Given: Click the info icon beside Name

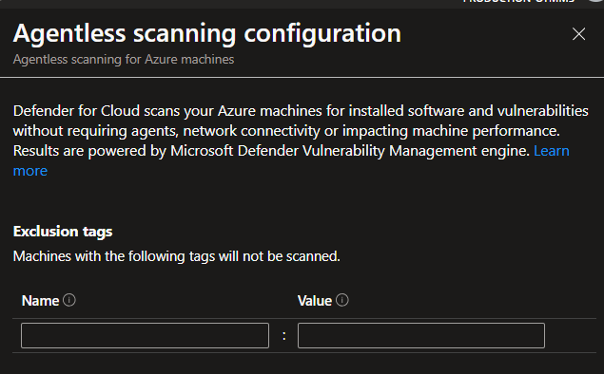Looking at the screenshot, I should (69, 300).
